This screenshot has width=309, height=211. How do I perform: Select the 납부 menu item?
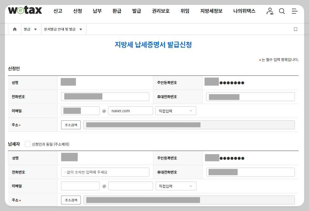97,11
